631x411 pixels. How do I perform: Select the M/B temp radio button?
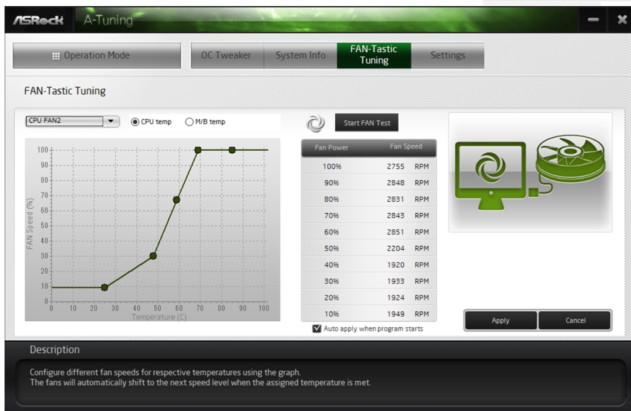point(189,122)
